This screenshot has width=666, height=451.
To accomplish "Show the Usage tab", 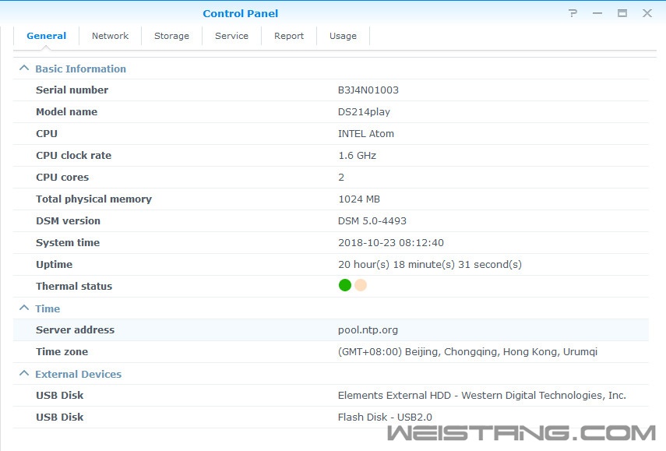I will click(343, 36).
